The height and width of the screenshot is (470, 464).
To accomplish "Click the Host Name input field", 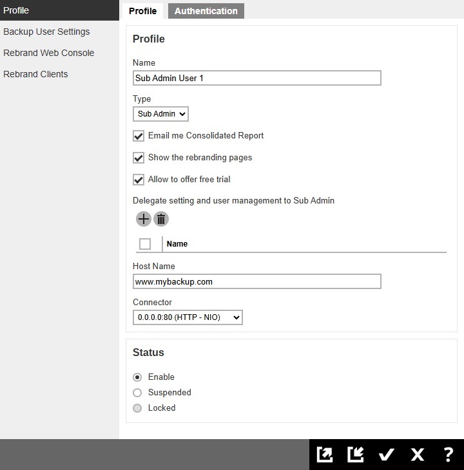I will tap(256, 281).
